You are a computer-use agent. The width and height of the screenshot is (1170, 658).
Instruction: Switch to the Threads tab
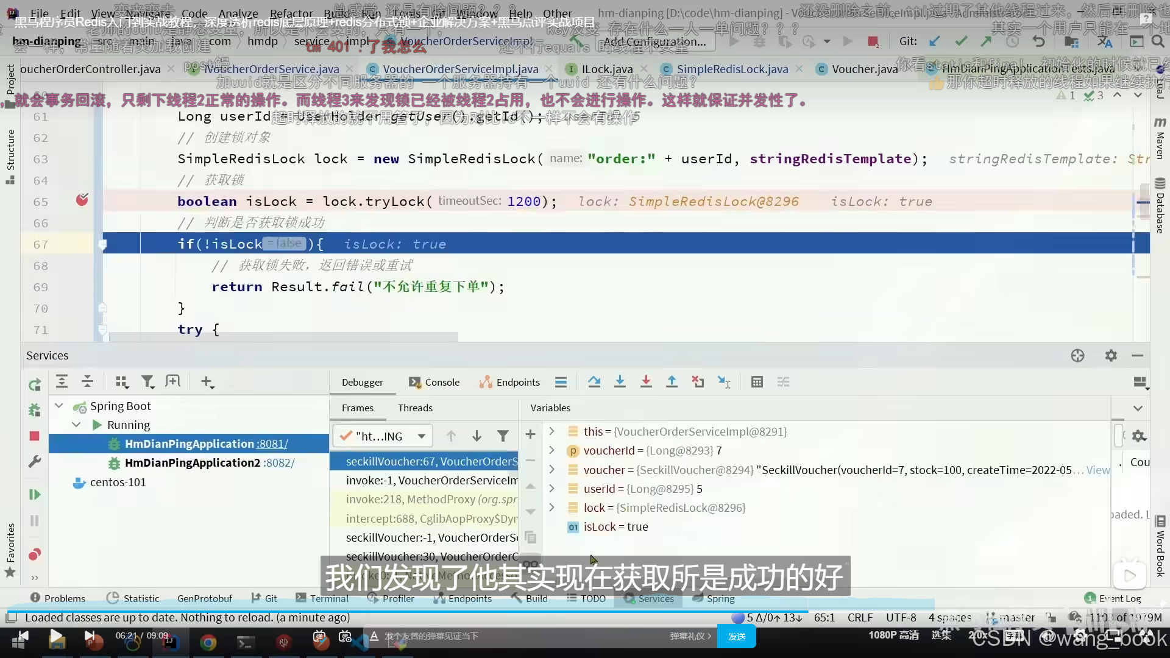(x=415, y=408)
